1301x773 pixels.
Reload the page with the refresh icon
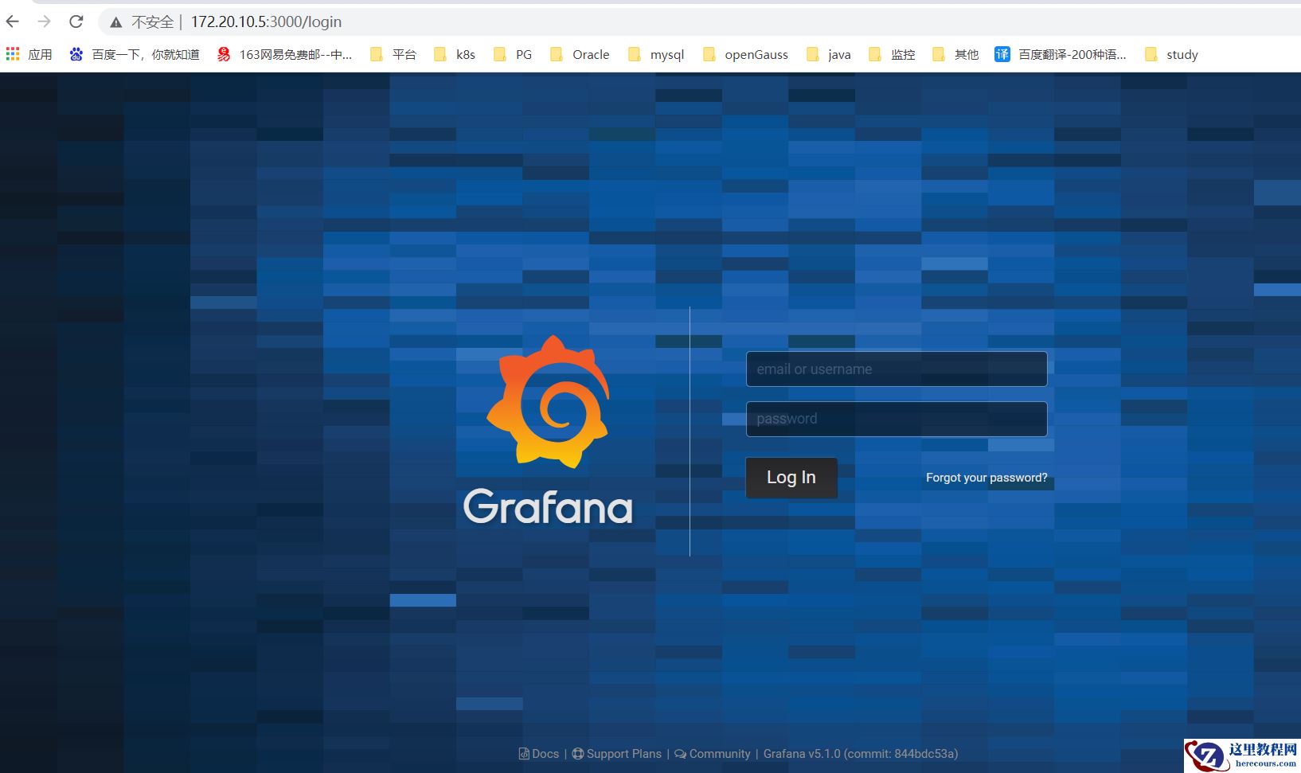coord(76,21)
